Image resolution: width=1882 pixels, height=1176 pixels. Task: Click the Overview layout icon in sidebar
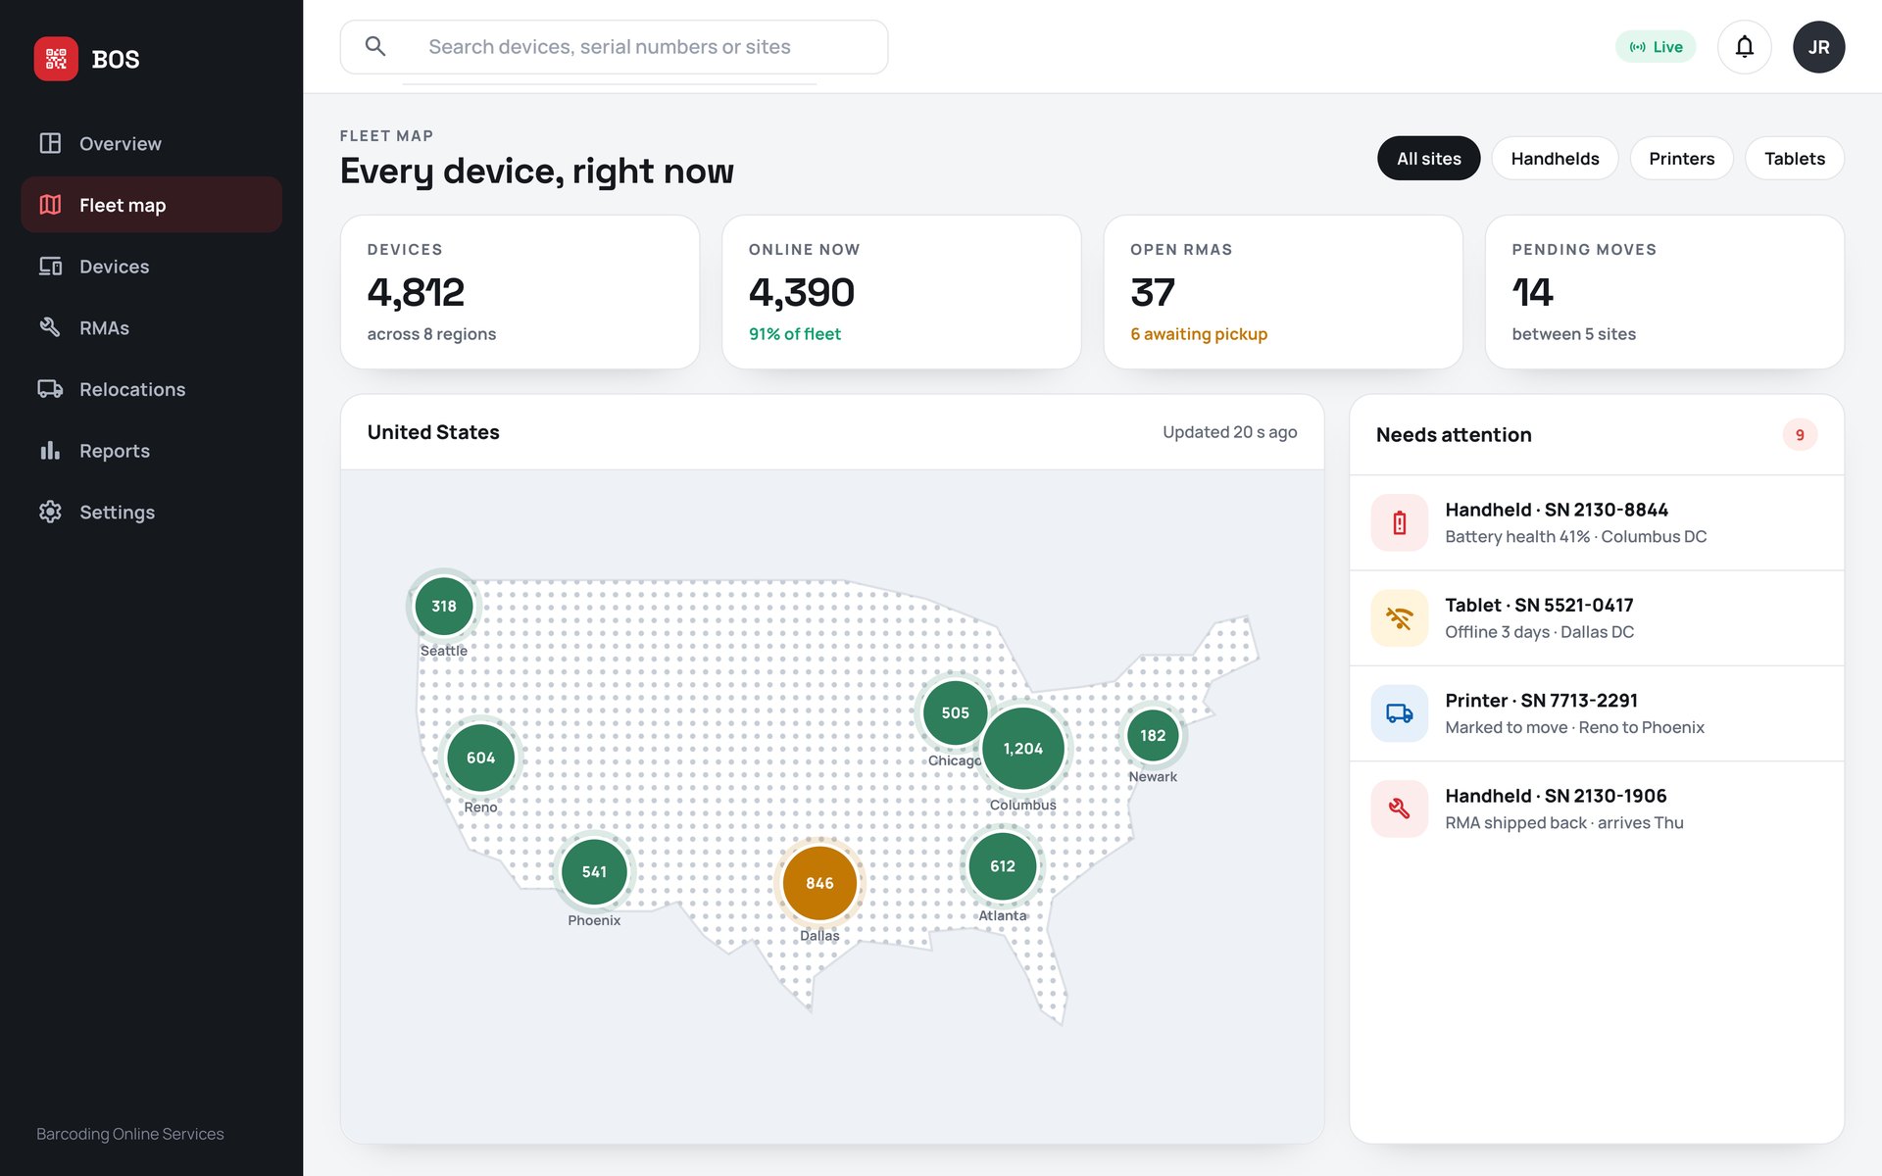point(50,143)
